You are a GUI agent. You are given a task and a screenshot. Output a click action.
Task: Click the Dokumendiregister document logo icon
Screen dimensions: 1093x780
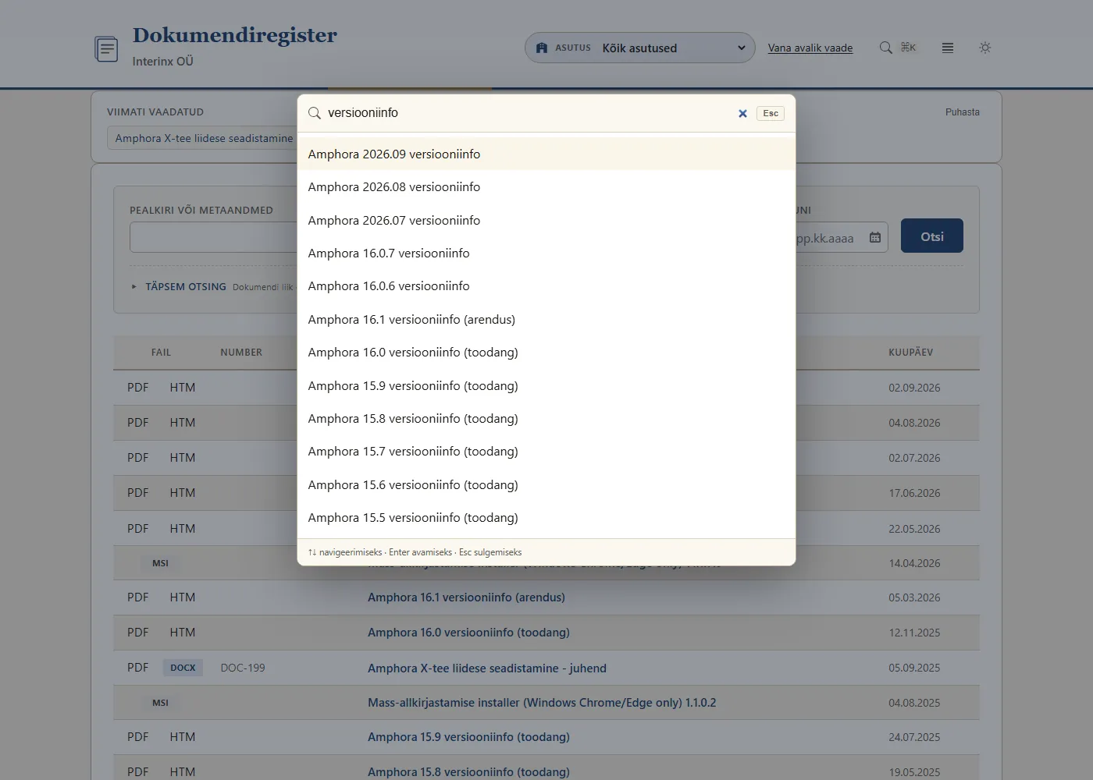click(106, 48)
